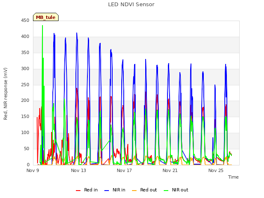
Task: Click the 350 y-axis tick label
Action: 25,52
